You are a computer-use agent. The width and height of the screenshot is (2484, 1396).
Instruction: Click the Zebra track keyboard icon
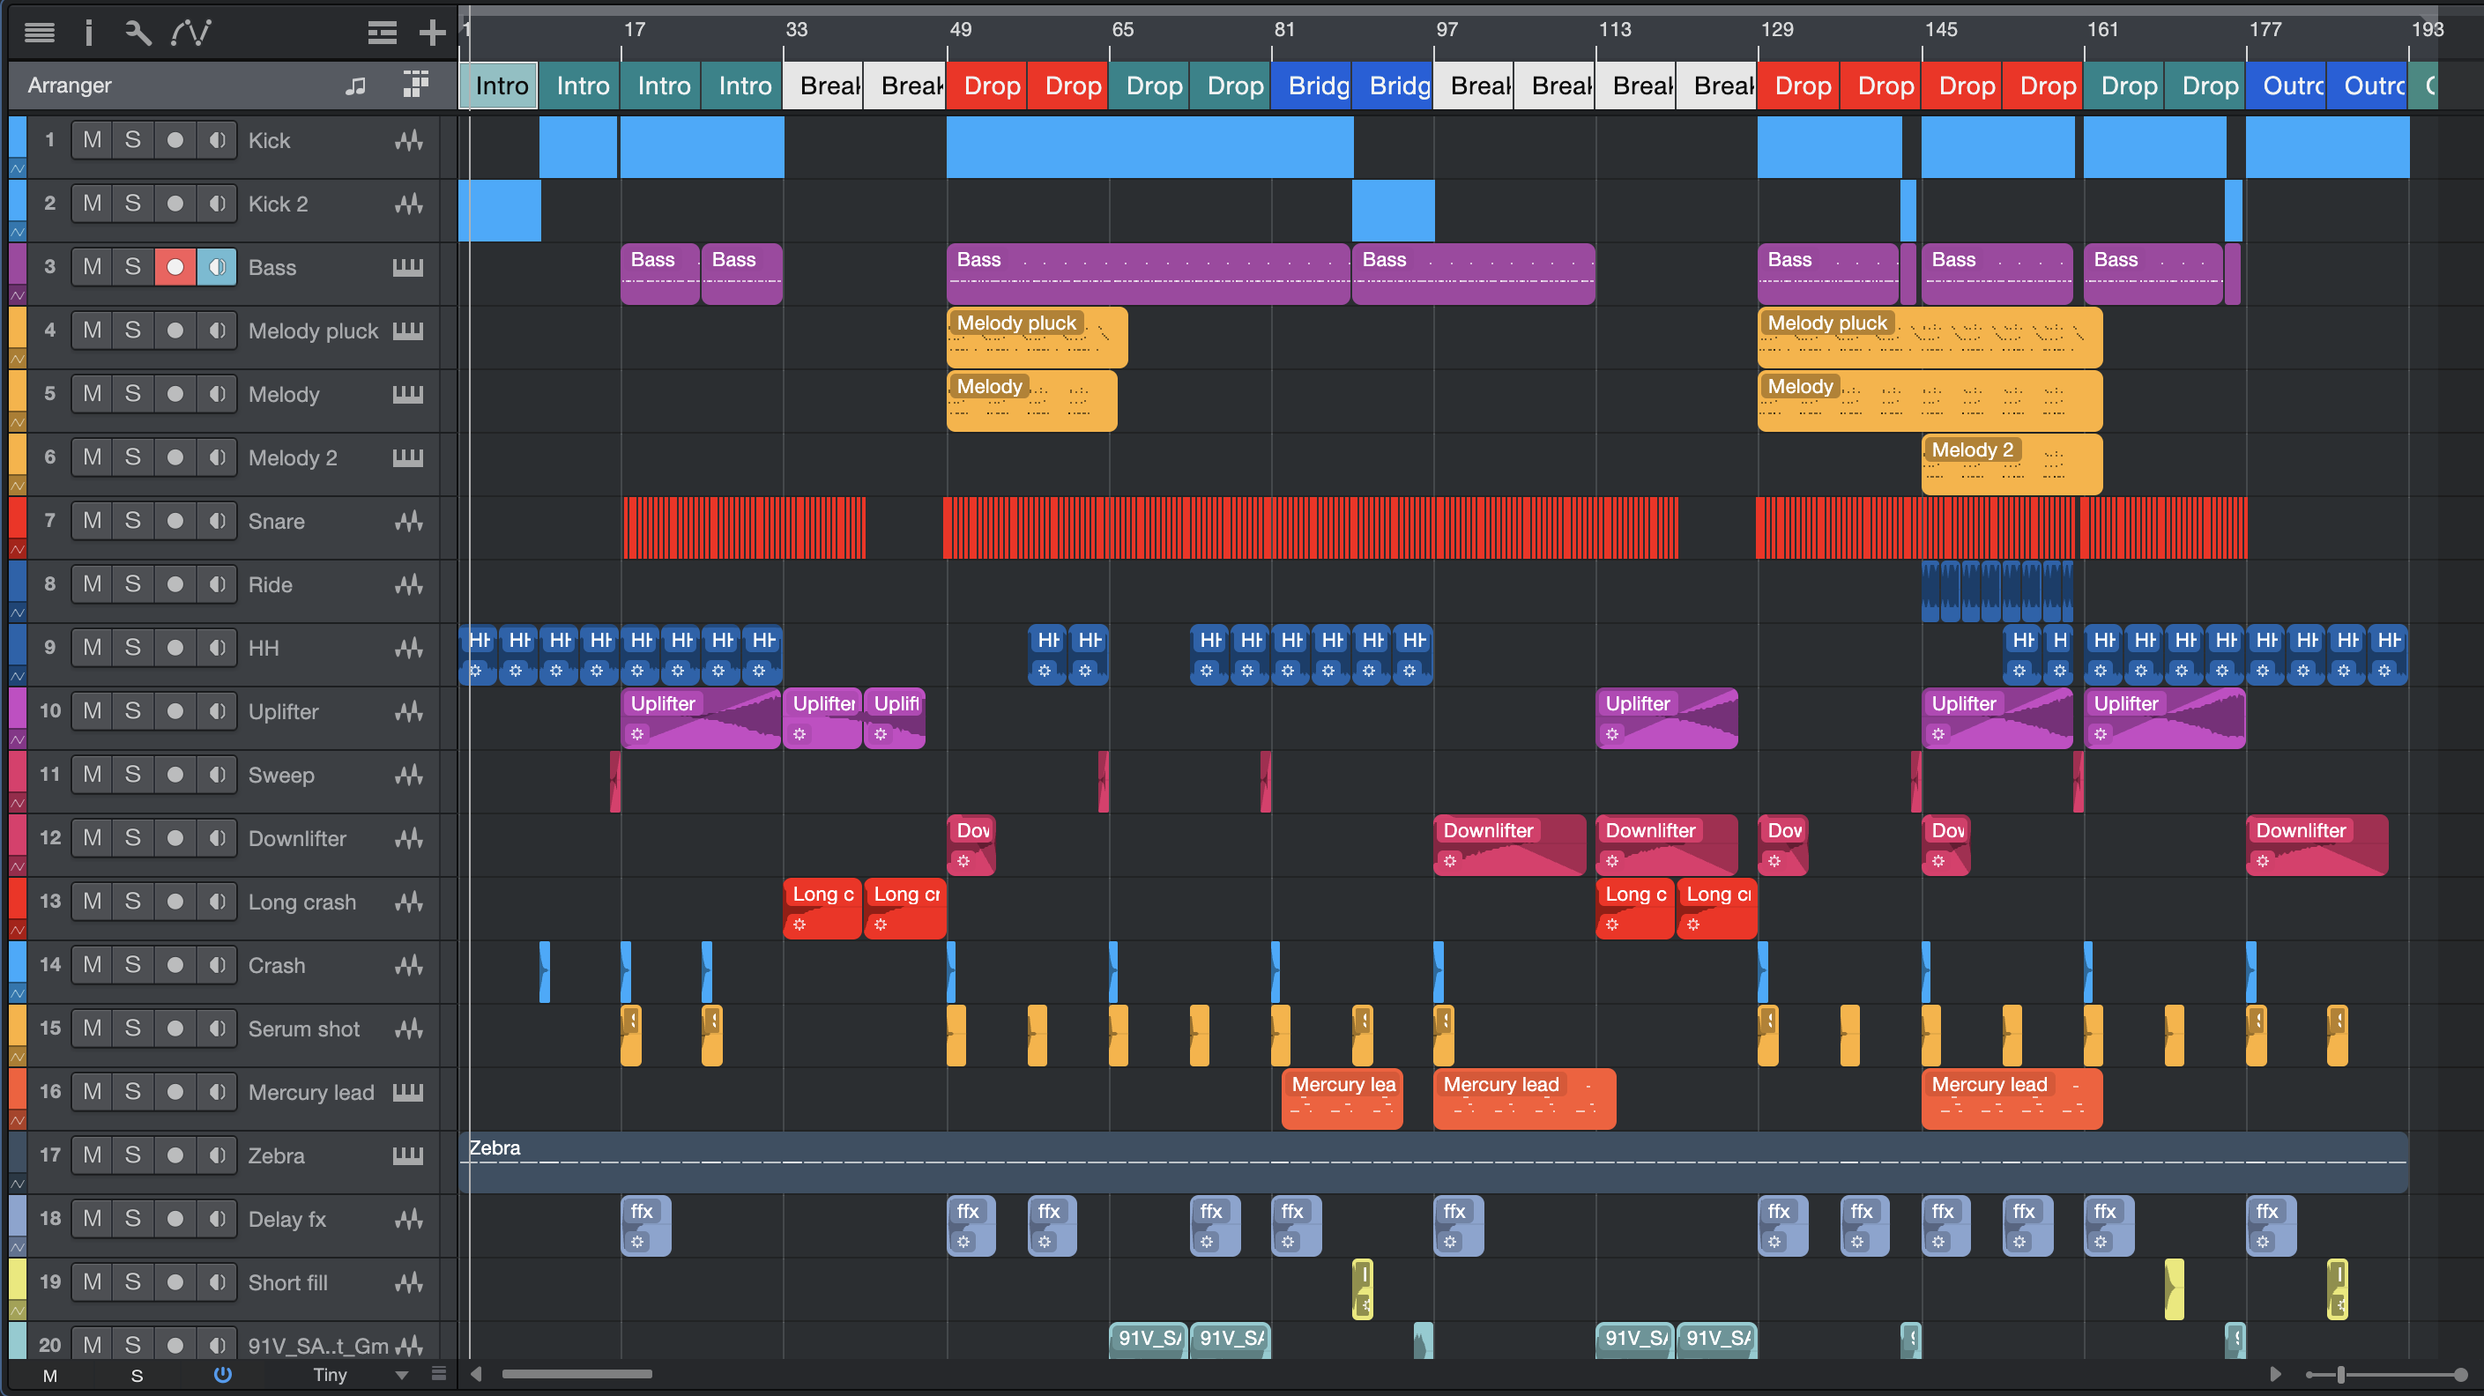pyautogui.click(x=408, y=1155)
